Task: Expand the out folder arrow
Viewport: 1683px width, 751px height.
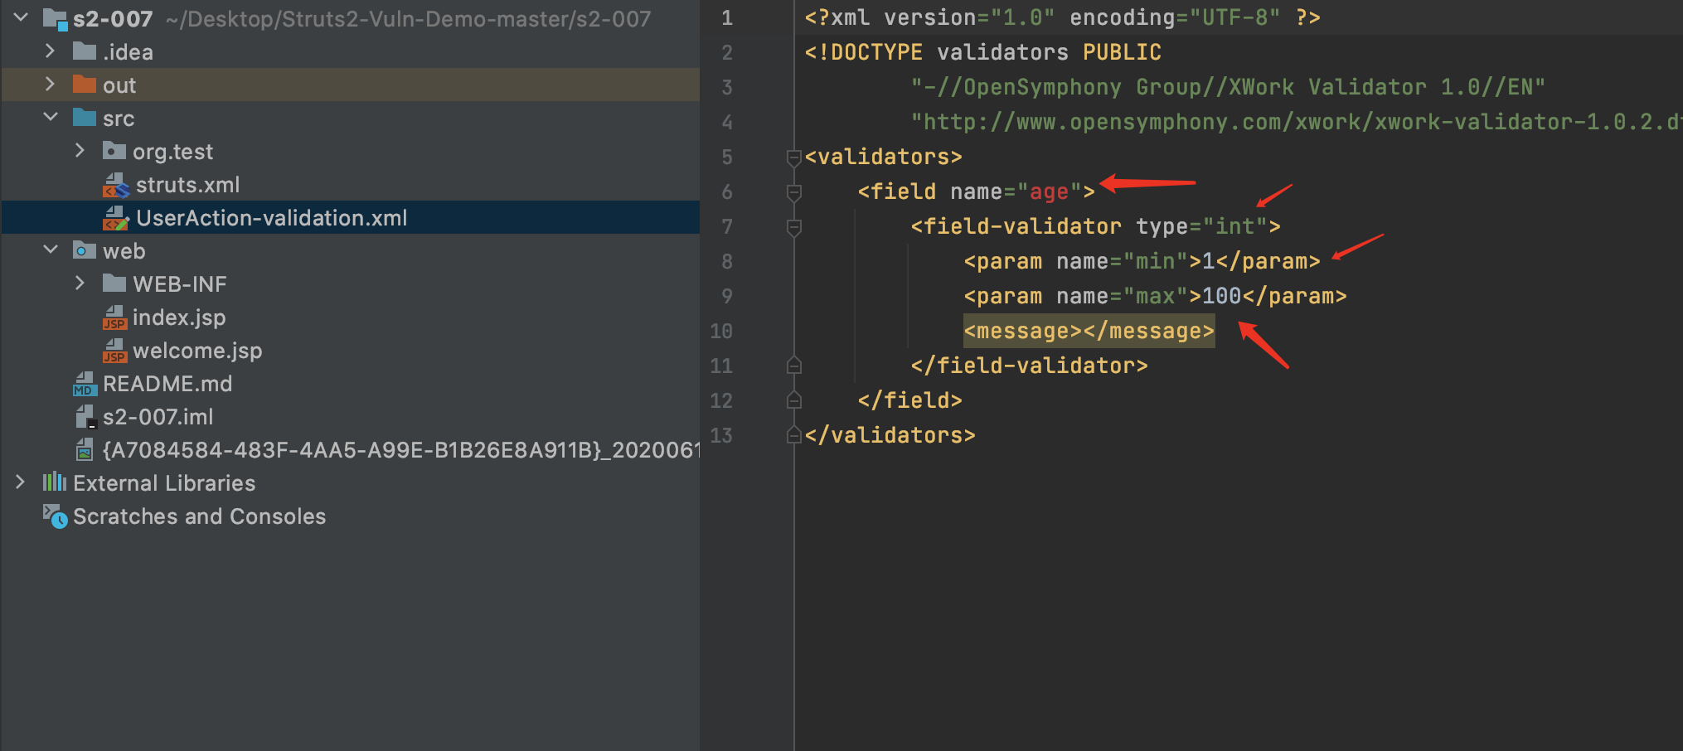Action: [50, 85]
